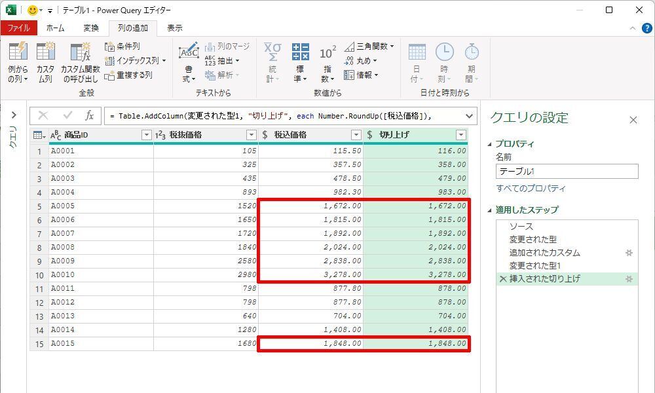Open the Rounding menu (丸め)
This screenshot has width=655, height=393.
pos(360,60)
